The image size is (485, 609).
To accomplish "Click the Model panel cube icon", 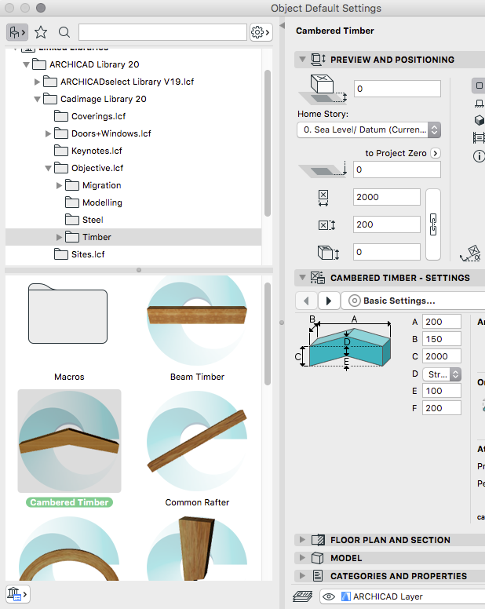I will [x=318, y=558].
